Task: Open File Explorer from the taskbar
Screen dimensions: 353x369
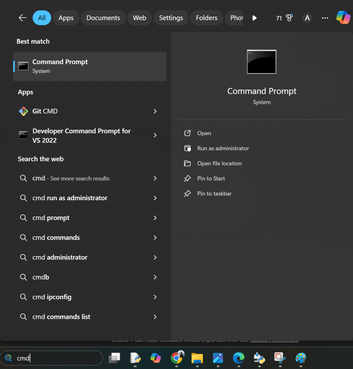Action: pyautogui.click(x=197, y=358)
